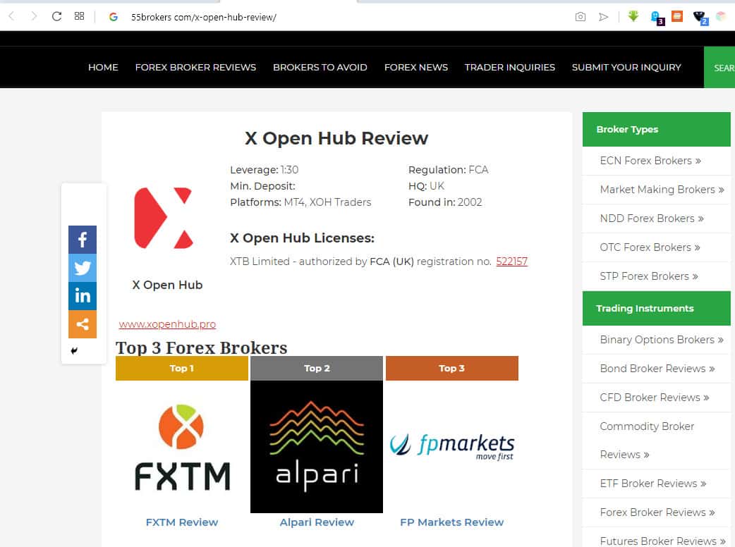Click the 'Platforms: MT4, XOH Traders' text
735x547 pixels.
(x=300, y=202)
